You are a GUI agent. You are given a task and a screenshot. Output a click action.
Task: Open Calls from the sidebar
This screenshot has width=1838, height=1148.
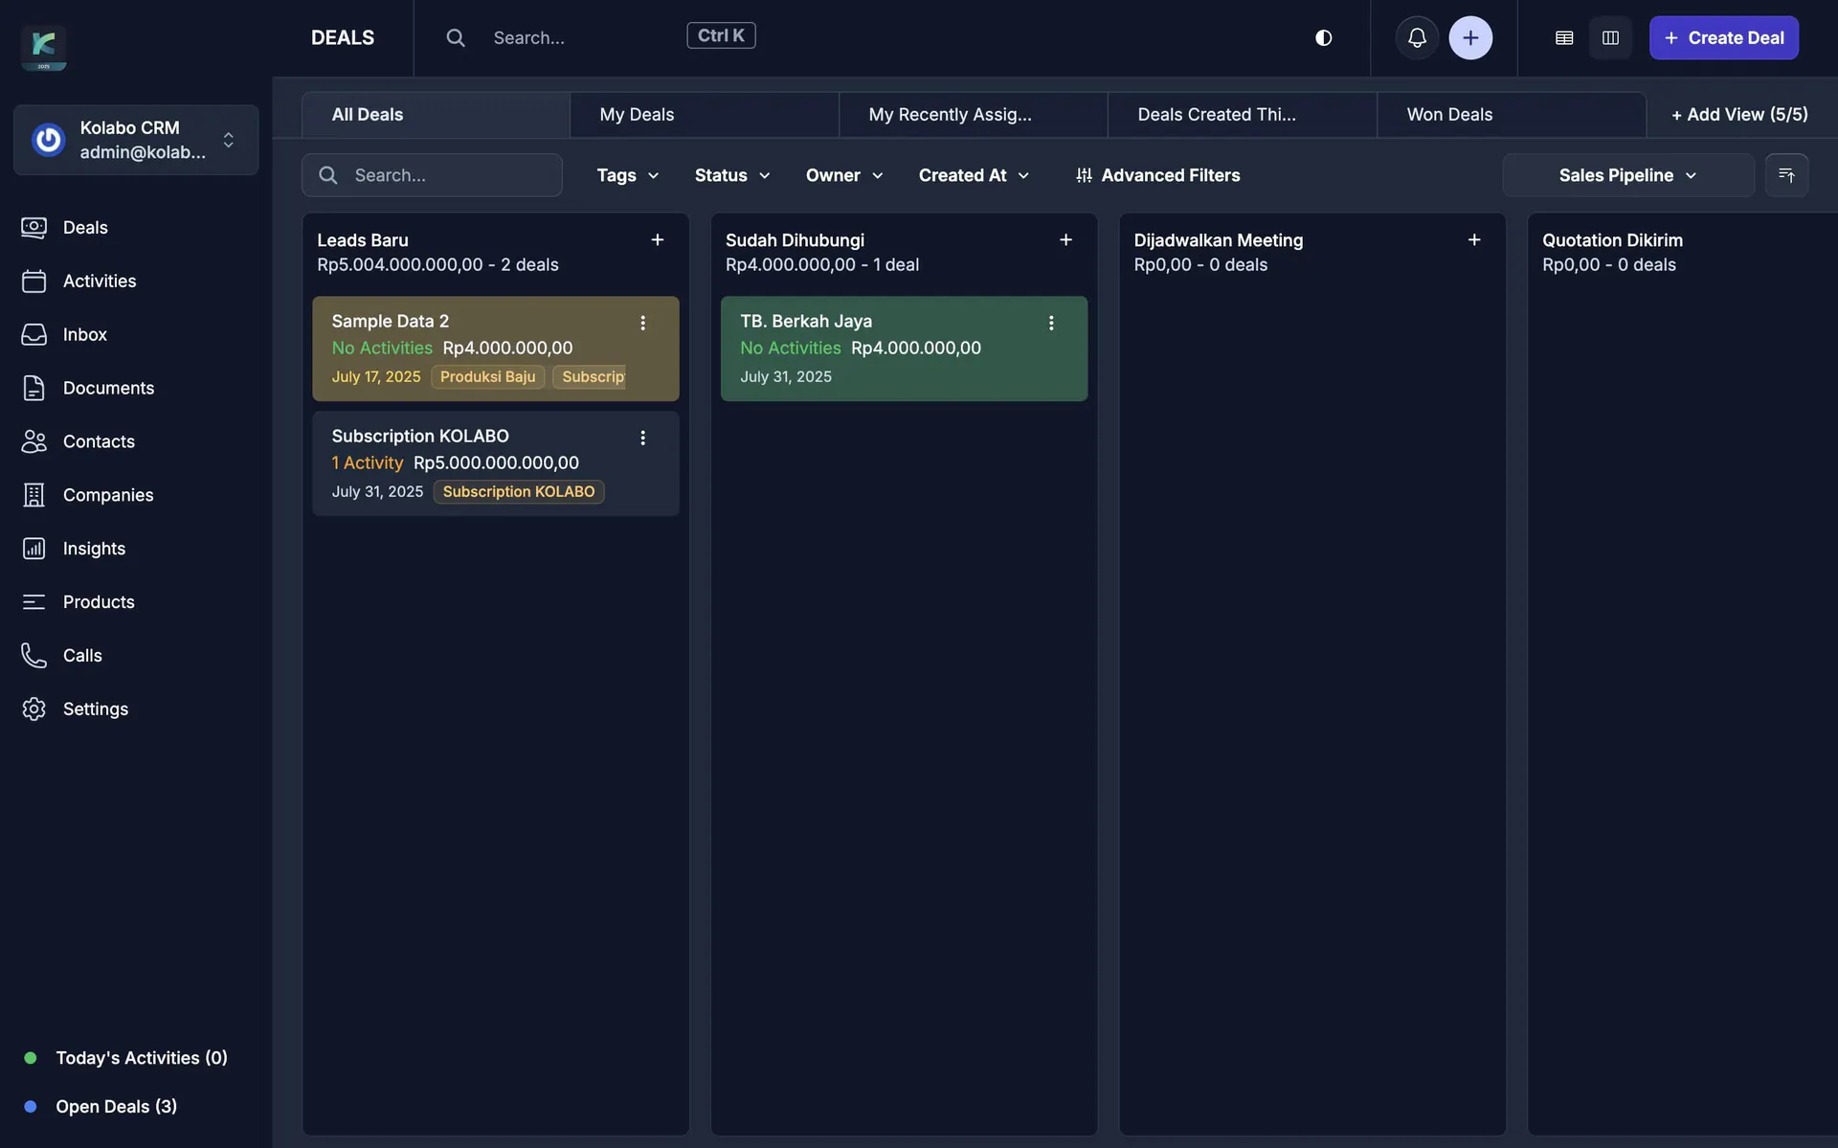click(82, 655)
